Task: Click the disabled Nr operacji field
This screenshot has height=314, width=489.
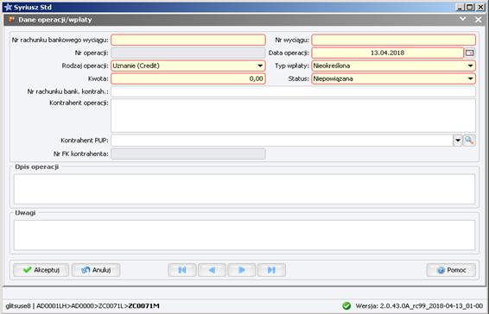Action: 188,53
